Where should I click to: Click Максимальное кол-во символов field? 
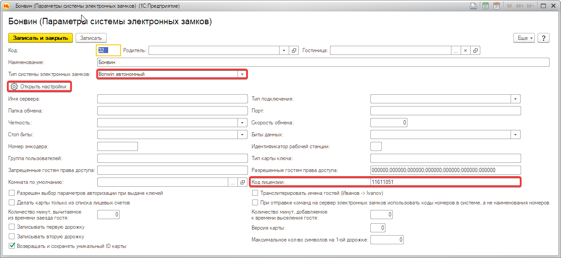tap(387, 240)
